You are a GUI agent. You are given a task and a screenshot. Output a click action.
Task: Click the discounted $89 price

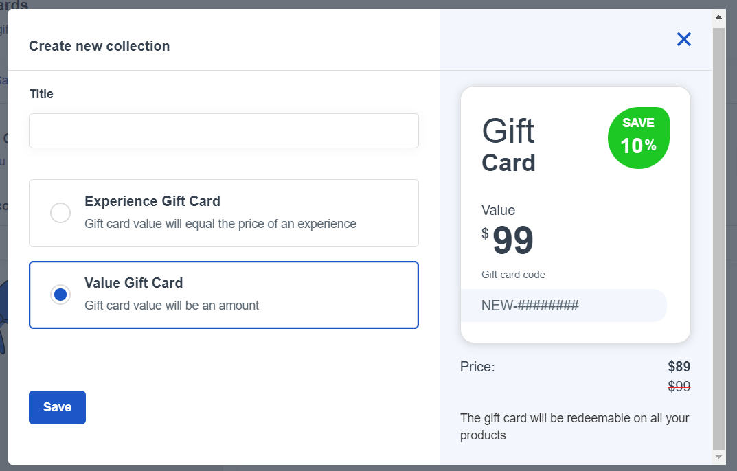(x=681, y=367)
